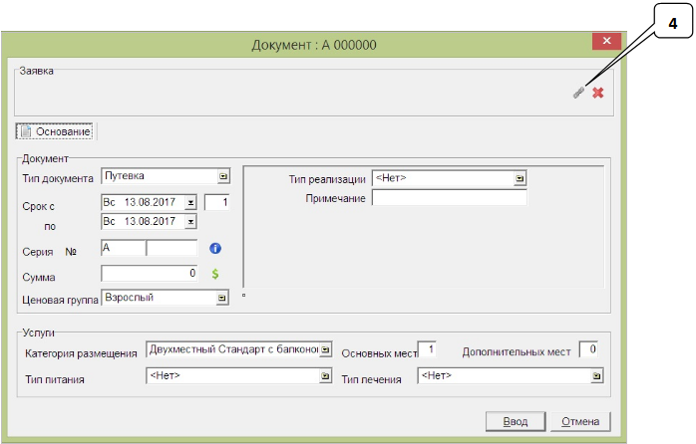The image size is (696, 444).
Task: Click the blue info icon near series number
Action: (x=214, y=250)
